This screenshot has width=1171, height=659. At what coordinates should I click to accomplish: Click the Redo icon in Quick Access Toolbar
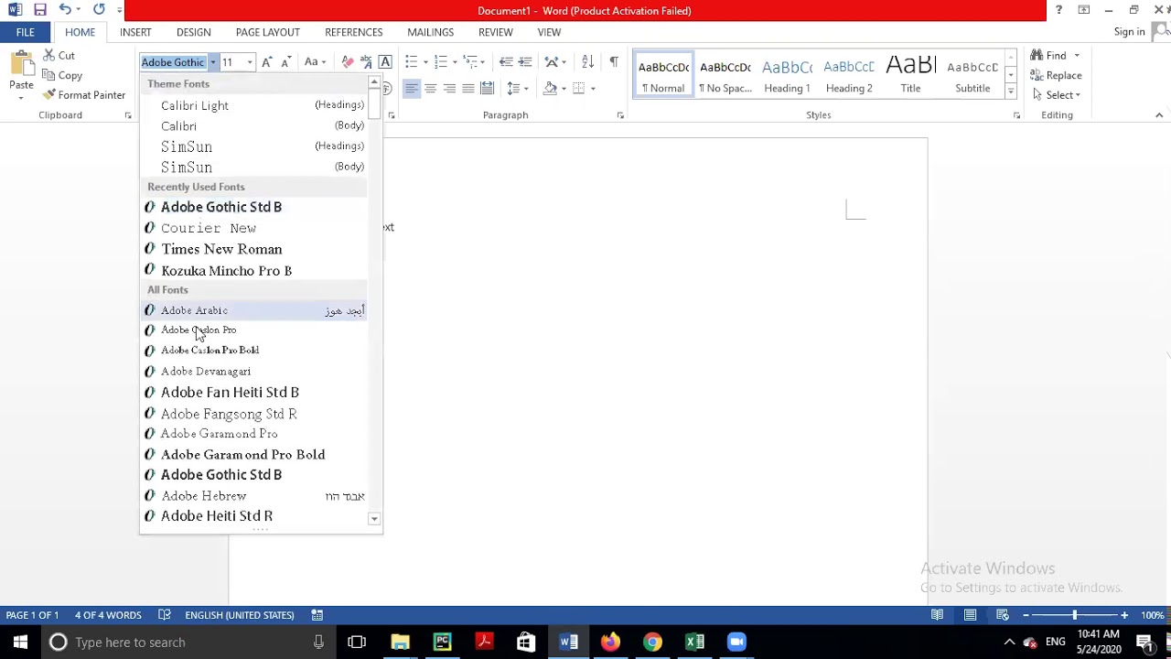click(x=99, y=10)
